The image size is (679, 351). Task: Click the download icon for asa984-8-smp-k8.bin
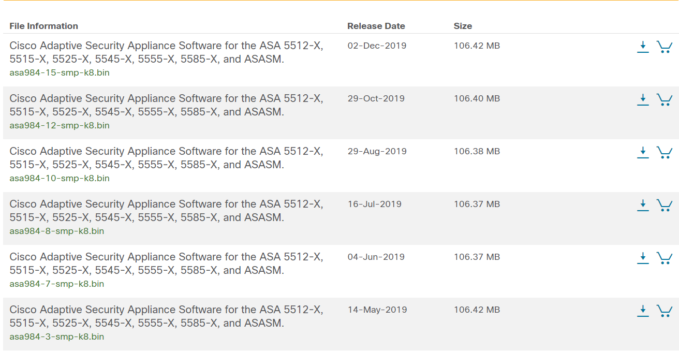643,204
